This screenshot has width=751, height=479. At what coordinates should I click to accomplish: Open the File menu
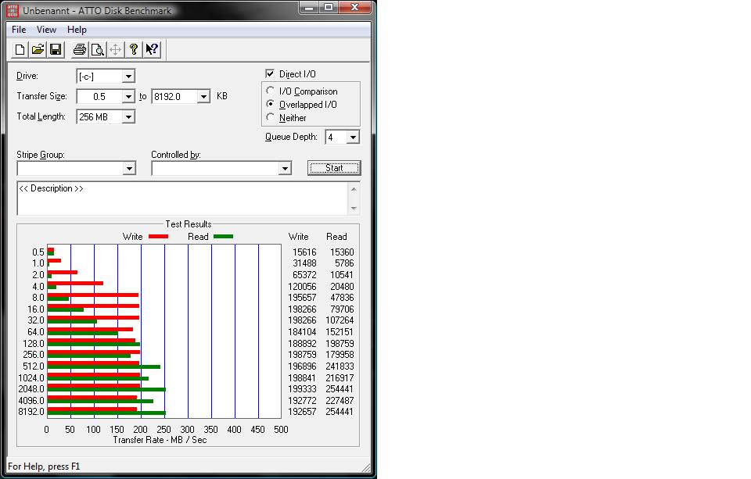point(19,30)
